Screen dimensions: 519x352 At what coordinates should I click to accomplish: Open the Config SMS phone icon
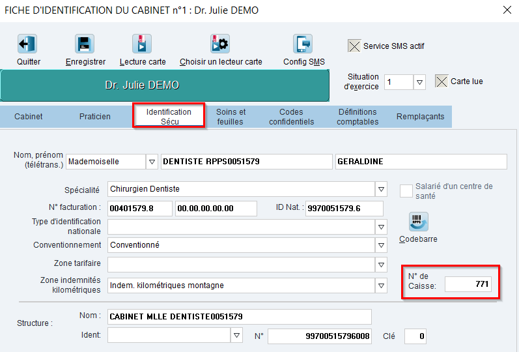click(x=303, y=44)
